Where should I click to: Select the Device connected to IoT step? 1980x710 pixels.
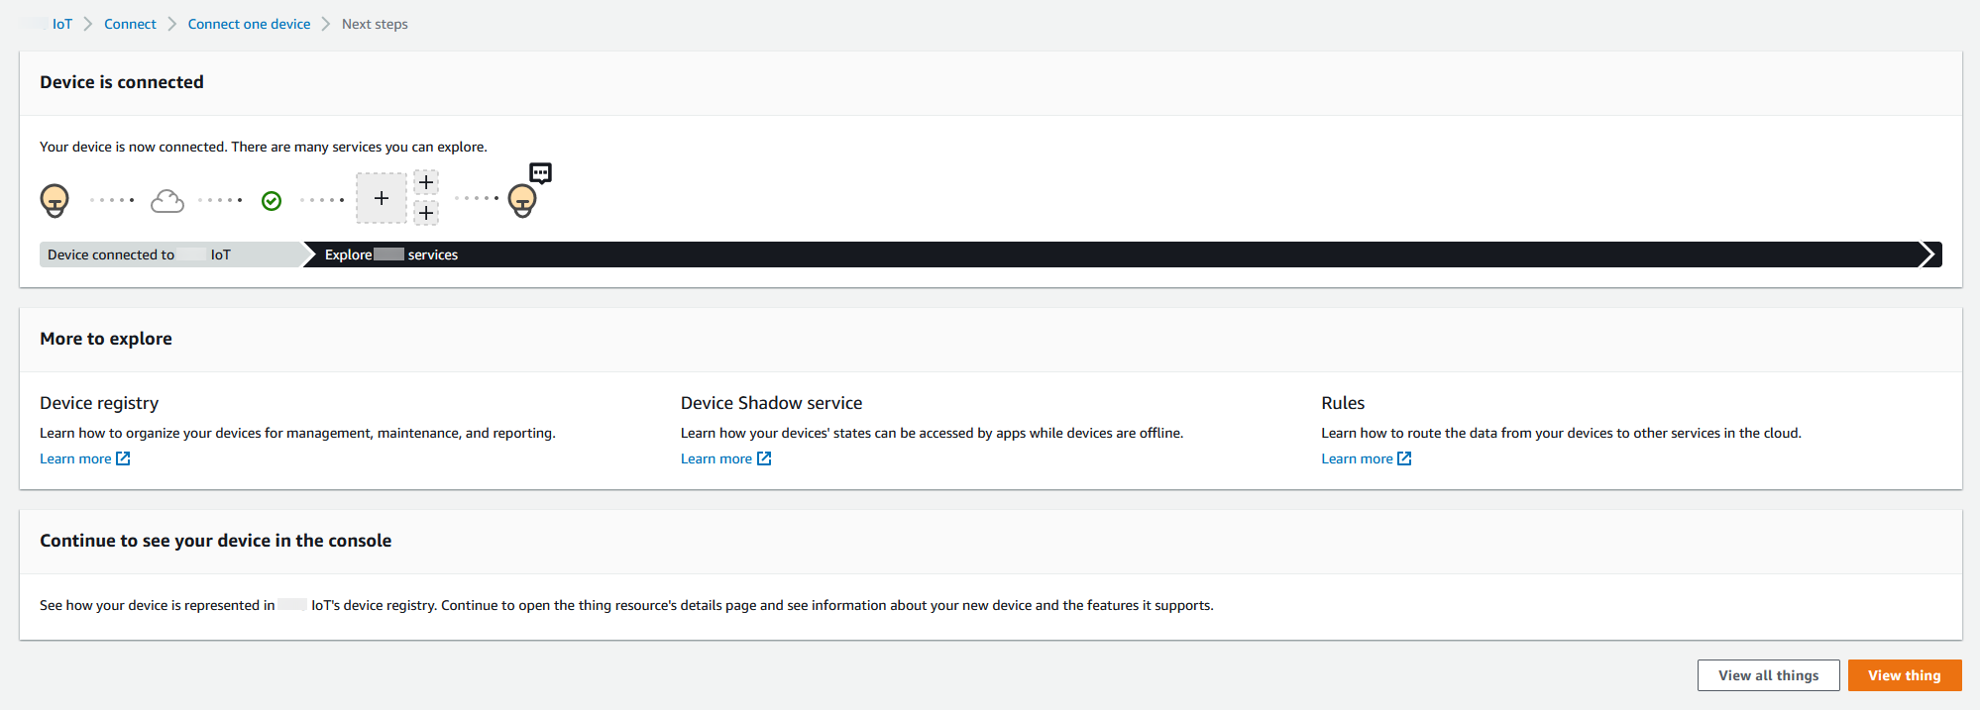point(139,254)
